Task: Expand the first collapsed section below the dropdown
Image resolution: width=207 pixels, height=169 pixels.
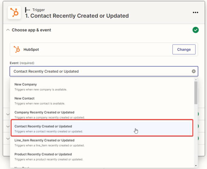Action: click(x=8, y=114)
